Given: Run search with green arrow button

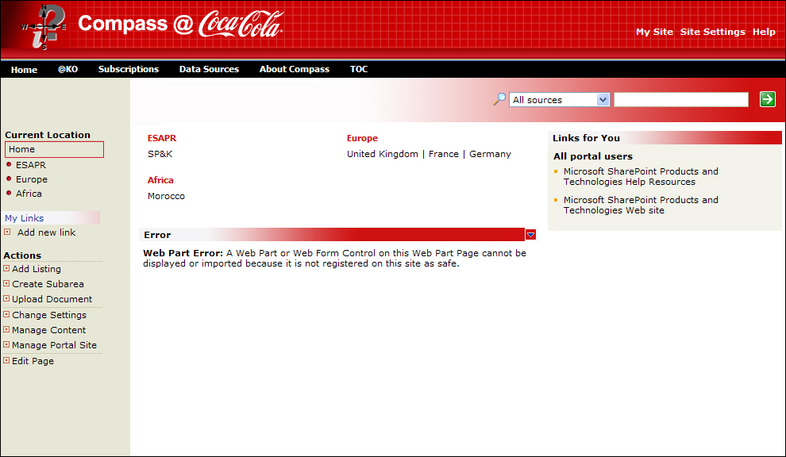Looking at the screenshot, I should click(768, 99).
